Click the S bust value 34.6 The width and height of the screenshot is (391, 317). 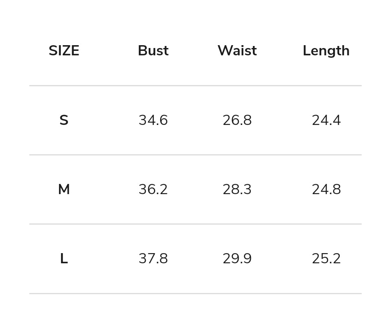coord(153,120)
